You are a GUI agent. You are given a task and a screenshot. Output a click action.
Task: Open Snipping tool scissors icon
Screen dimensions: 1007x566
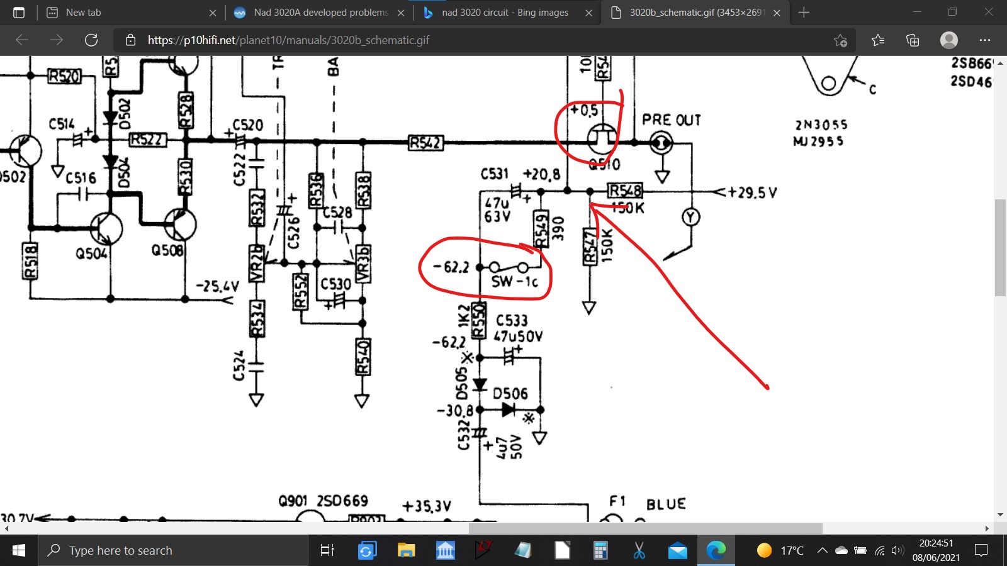tap(639, 551)
